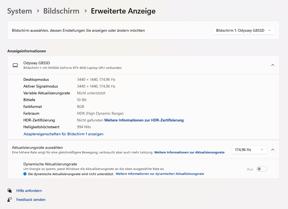
Task: Toggle the Dynamische Aktualisierungsrate switch
Action: tap(262, 169)
